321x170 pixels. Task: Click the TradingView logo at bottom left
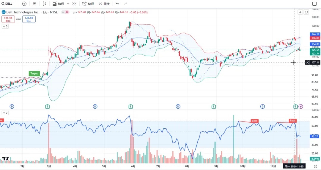[5, 159]
